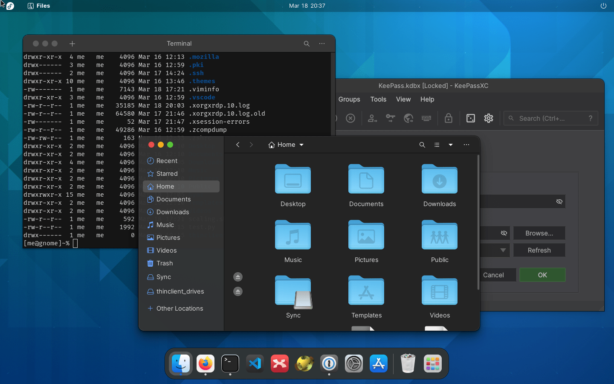Image resolution: width=614 pixels, height=384 pixels.
Task: Open the three-dot menu in Files header
Action: click(x=466, y=145)
